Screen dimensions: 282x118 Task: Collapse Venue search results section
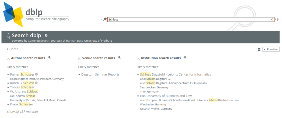80,58
